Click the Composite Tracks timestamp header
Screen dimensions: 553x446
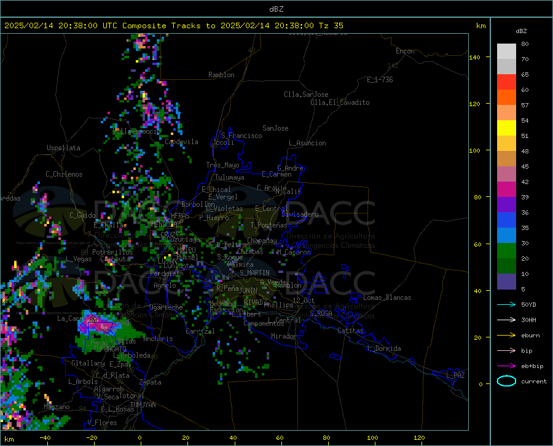[173, 26]
